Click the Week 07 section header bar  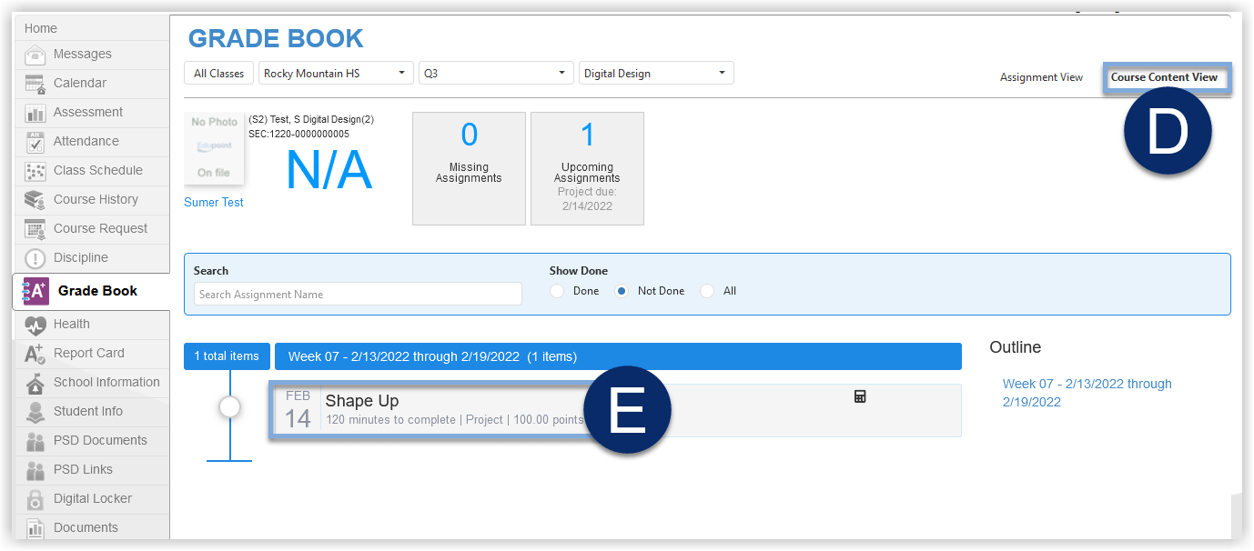point(618,356)
